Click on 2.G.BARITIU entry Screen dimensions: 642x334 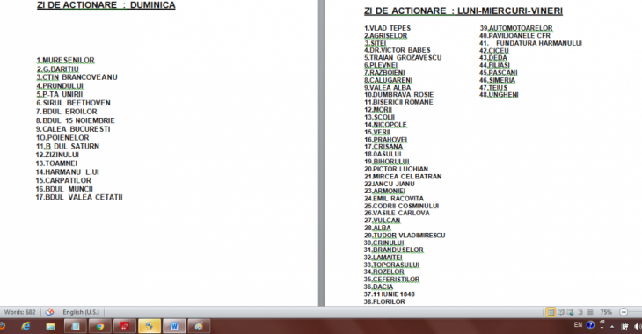click(58, 69)
